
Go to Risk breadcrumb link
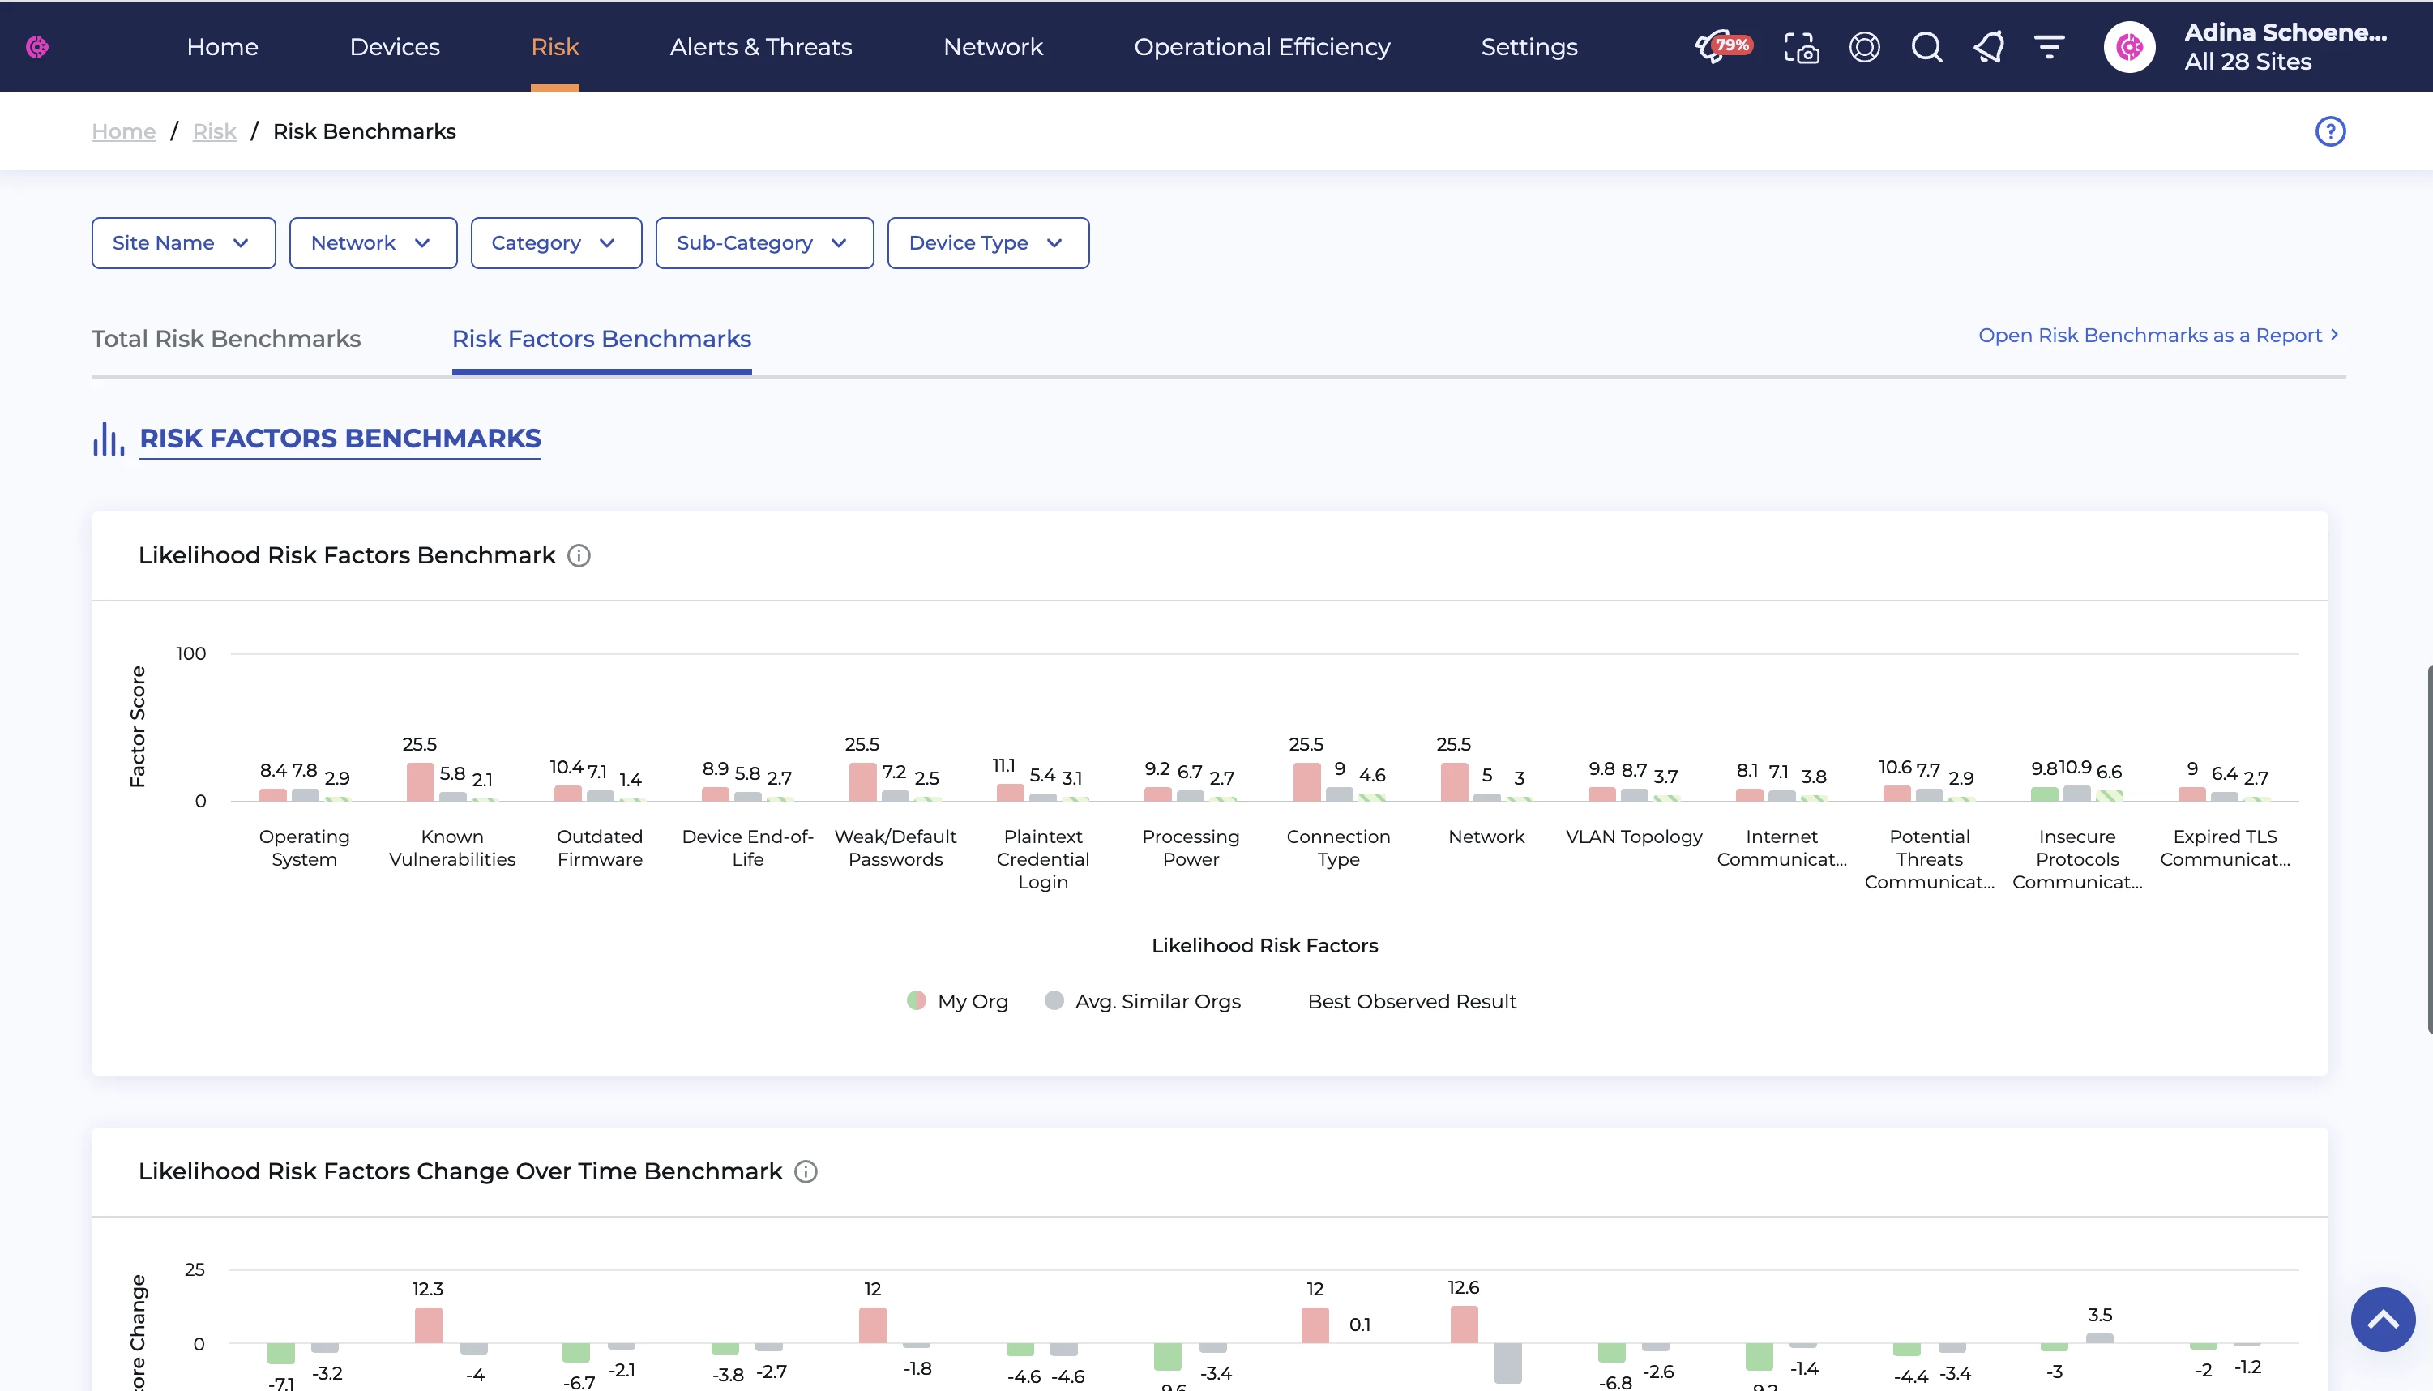214,131
